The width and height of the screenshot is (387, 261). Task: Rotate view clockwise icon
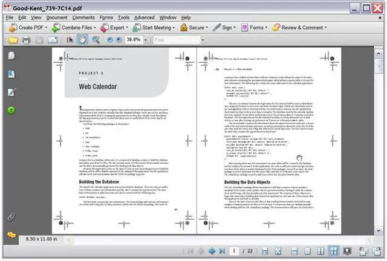point(377,251)
